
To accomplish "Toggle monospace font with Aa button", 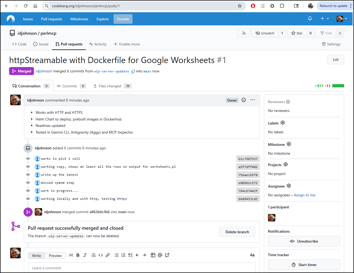I will pyautogui.click(x=252, y=255).
